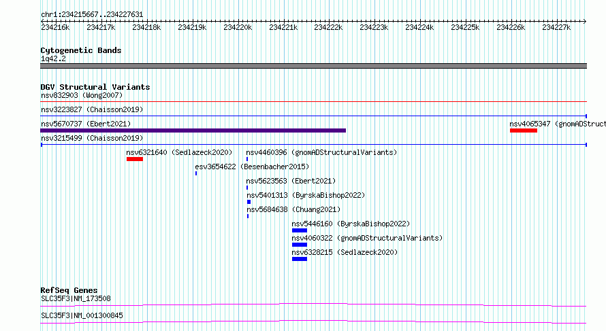Click the 234222k ruler position
This screenshot has width=606, height=331.
click(328, 27)
